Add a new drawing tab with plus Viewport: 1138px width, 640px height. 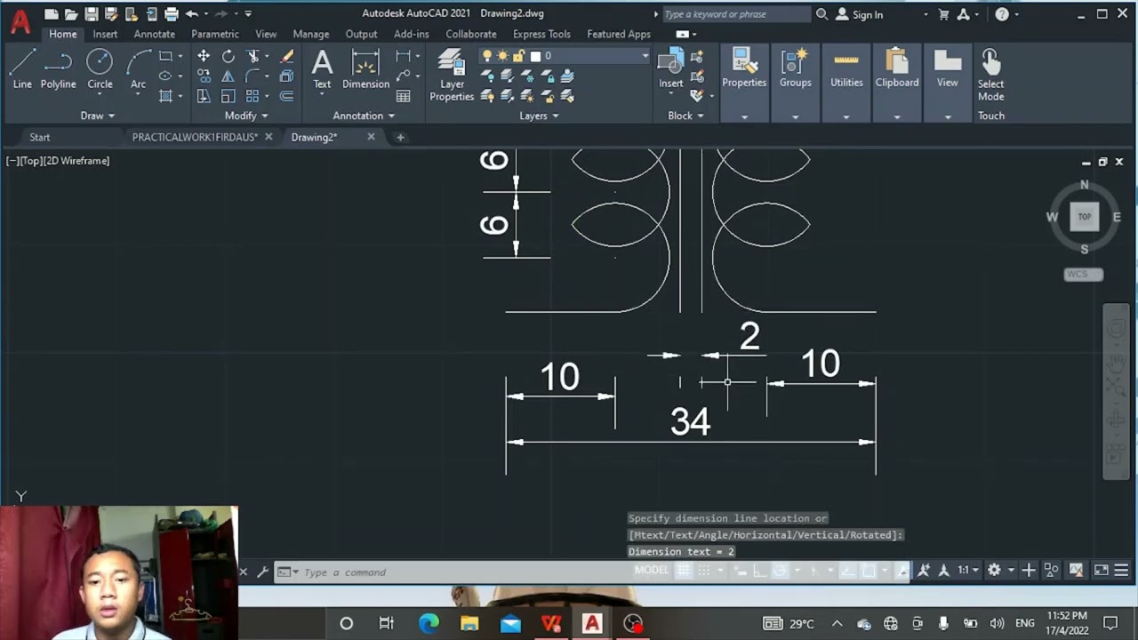tap(400, 137)
